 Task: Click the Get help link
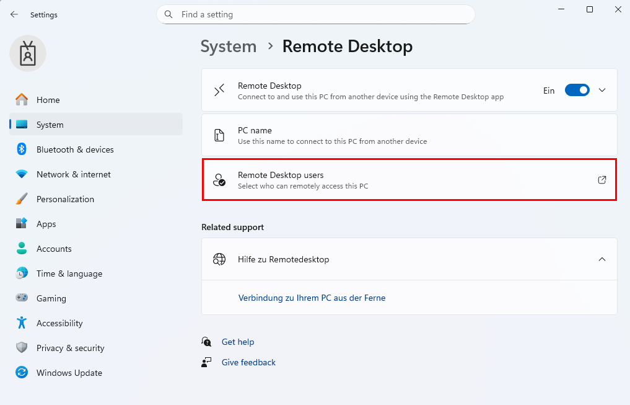(238, 342)
